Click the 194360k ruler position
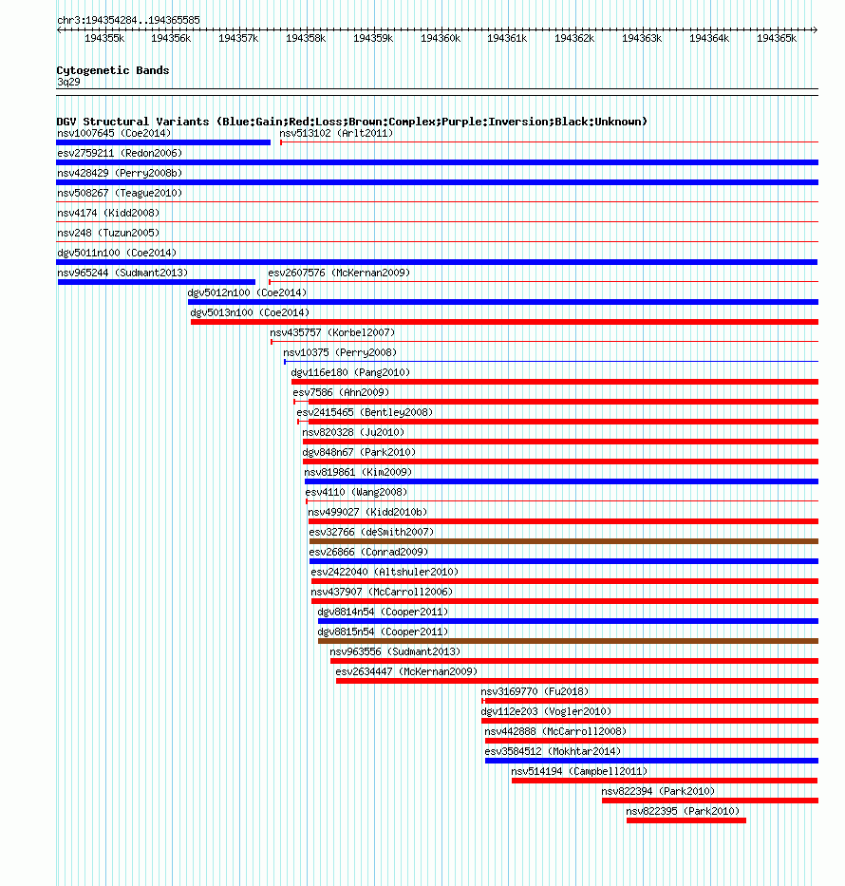 click(441, 38)
